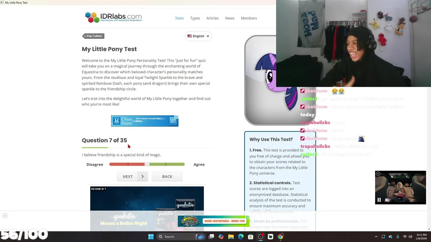Close the bottom sticky ad with X

pos(5,216)
